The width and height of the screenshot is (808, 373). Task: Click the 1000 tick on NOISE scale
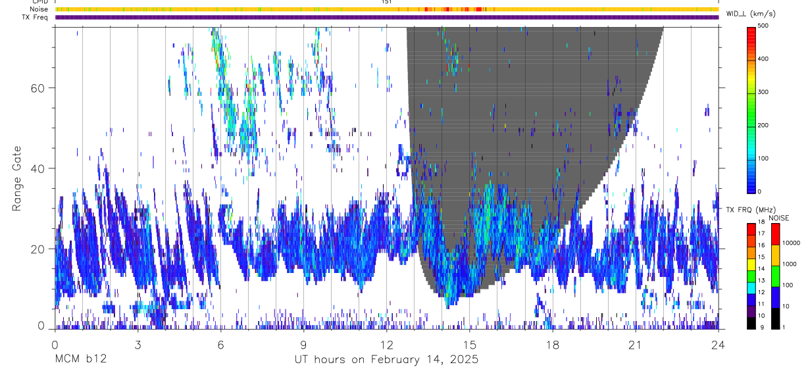point(790,264)
